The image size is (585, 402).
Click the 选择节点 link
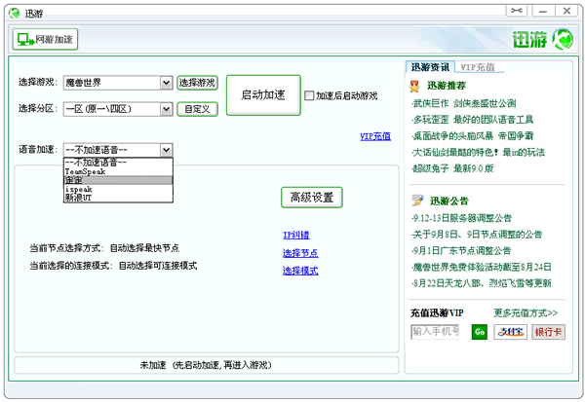[300, 253]
